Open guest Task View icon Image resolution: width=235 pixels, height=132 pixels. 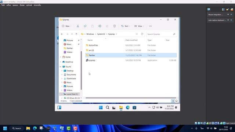coord(114,107)
